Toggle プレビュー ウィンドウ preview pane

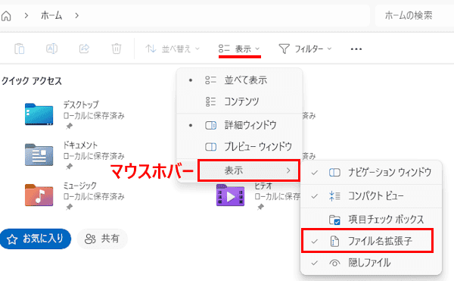click(x=239, y=147)
